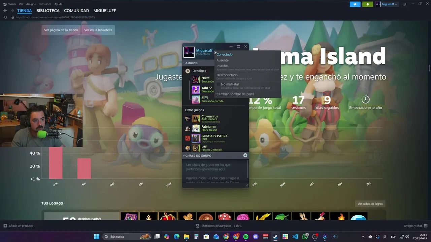Show hidden system tray icons chevron
The image size is (431, 242).
click(x=363, y=237)
